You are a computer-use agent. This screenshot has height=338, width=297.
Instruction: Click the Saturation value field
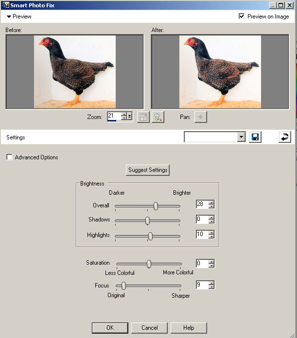pyautogui.click(x=202, y=263)
